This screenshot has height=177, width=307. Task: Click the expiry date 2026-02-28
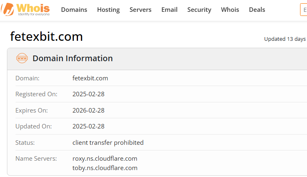click(89, 110)
